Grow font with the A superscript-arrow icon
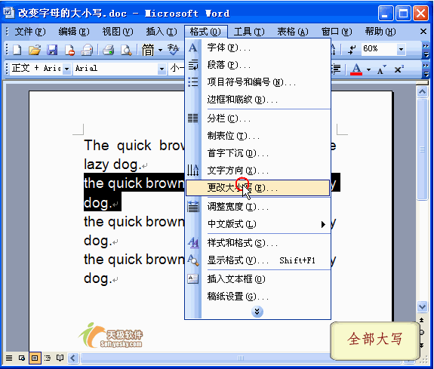The height and width of the screenshot is (369, 434). point(381,69)
